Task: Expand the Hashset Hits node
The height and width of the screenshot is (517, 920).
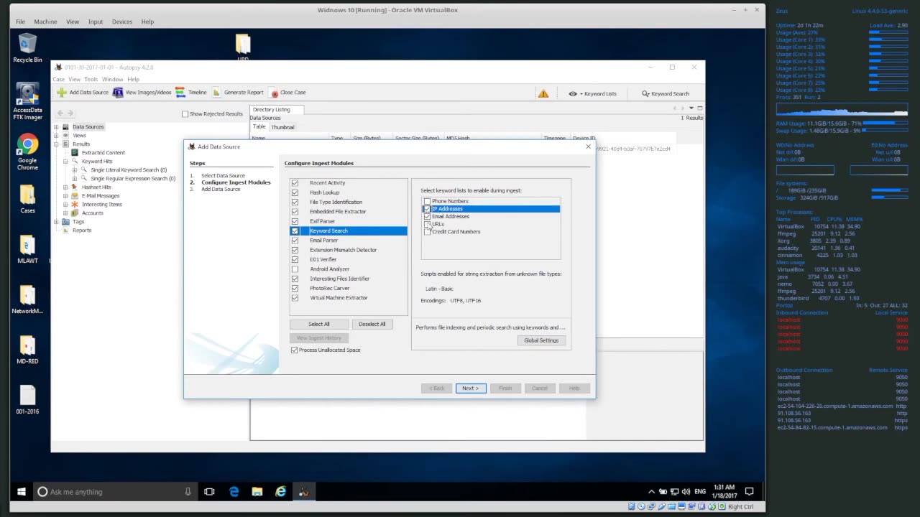Action: [x=65, y=187]
